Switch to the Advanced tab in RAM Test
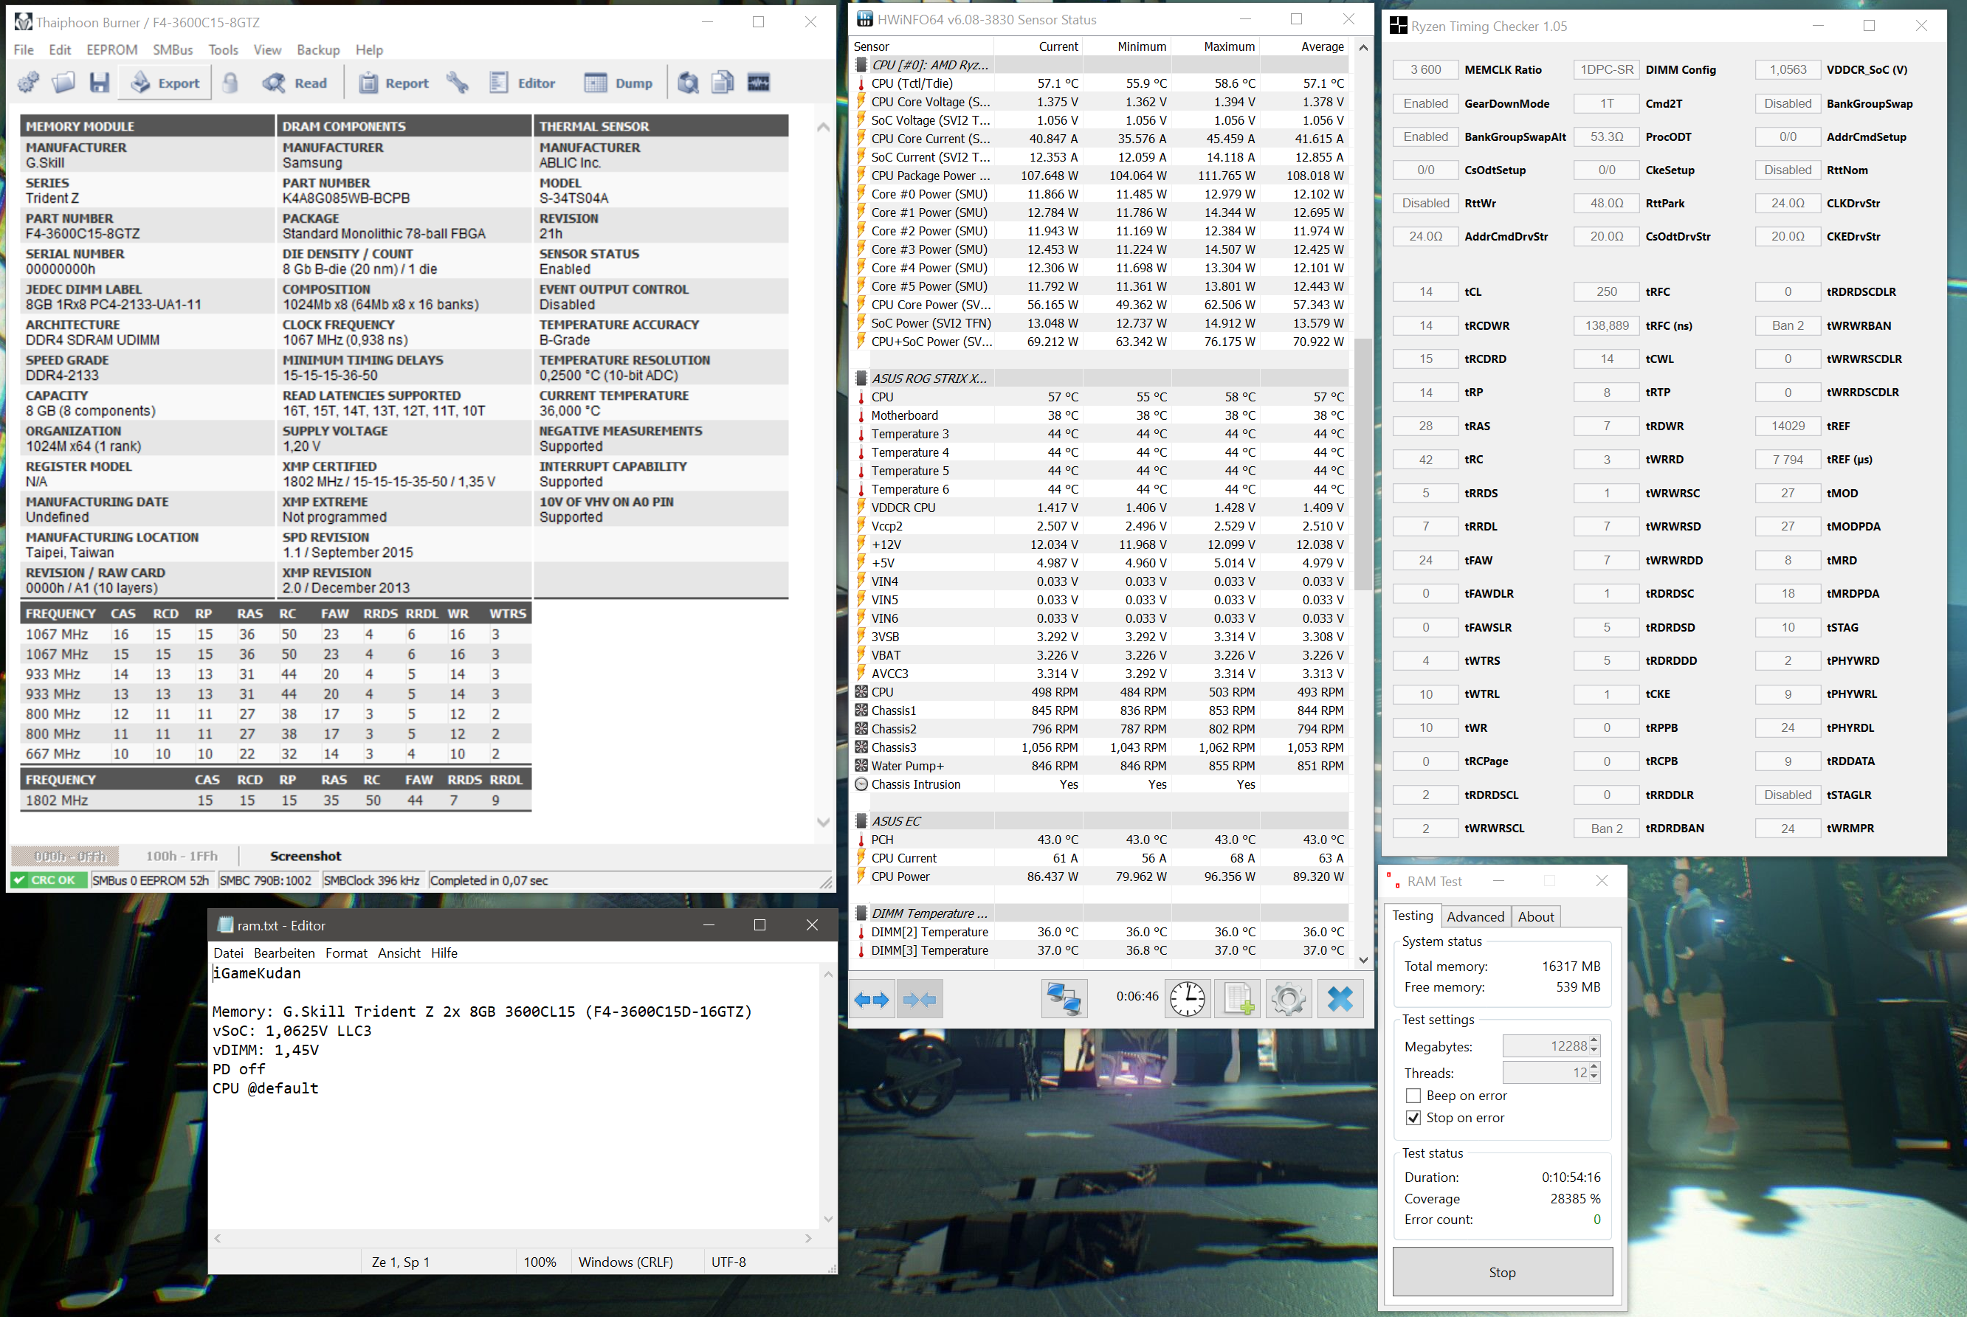Screen dimensions: 1967x1317 1475,916
